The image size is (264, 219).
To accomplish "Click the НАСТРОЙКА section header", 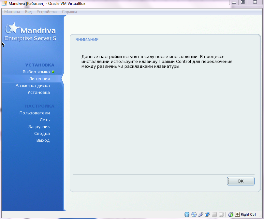I will pos(40,106).
